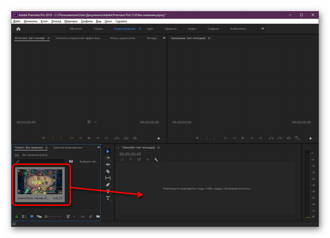The height and width of the screenshot is (238, 330).
Task: Select the Selection arrow tool
Action: 108,151
